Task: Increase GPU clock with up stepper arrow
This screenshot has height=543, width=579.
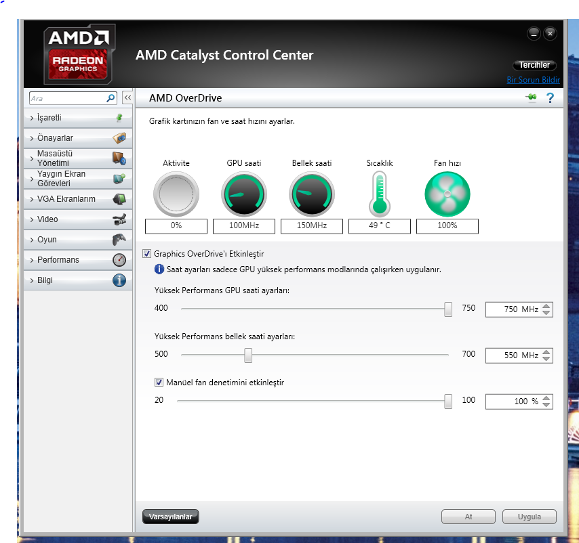Action: pyautogui.click(x=546, y=305)
